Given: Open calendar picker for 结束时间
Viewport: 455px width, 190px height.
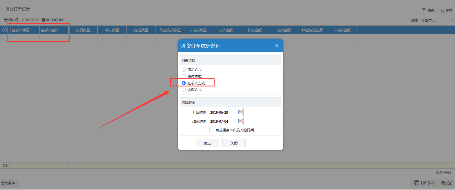Looking at the screenshot, I should pos(240,121).
